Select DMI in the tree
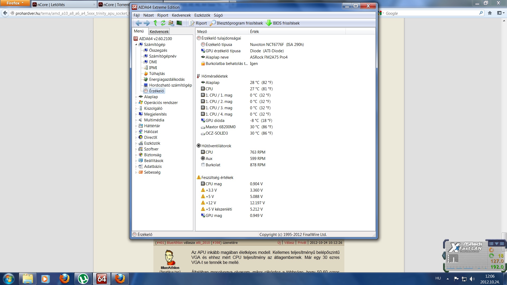Screen dimensions: 507x285 [x=153, y=62]
